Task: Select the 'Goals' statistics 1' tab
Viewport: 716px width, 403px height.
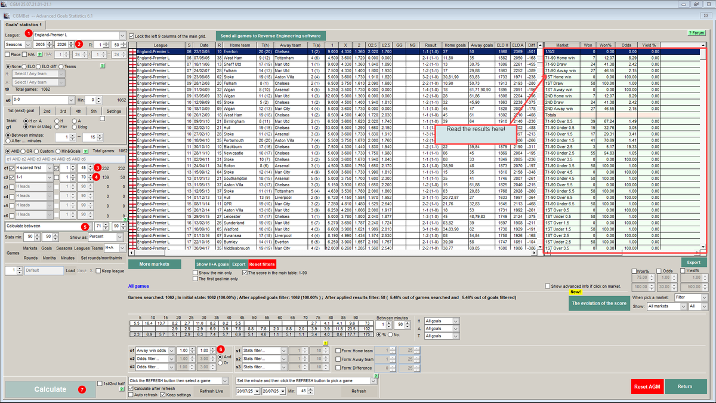Action: pos(24,24)
